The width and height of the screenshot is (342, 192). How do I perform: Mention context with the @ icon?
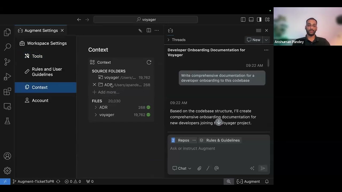pos(216,168)
